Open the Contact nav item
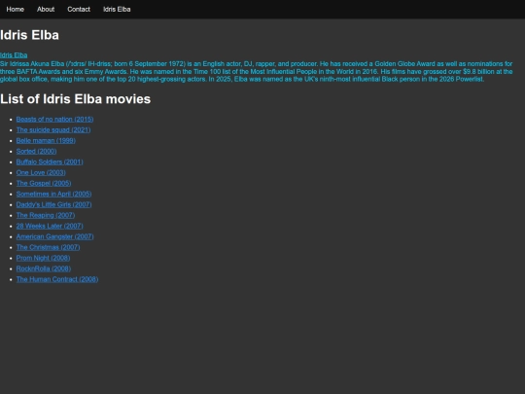The height and width of the screenshot is (394, 525). [79, 10]
